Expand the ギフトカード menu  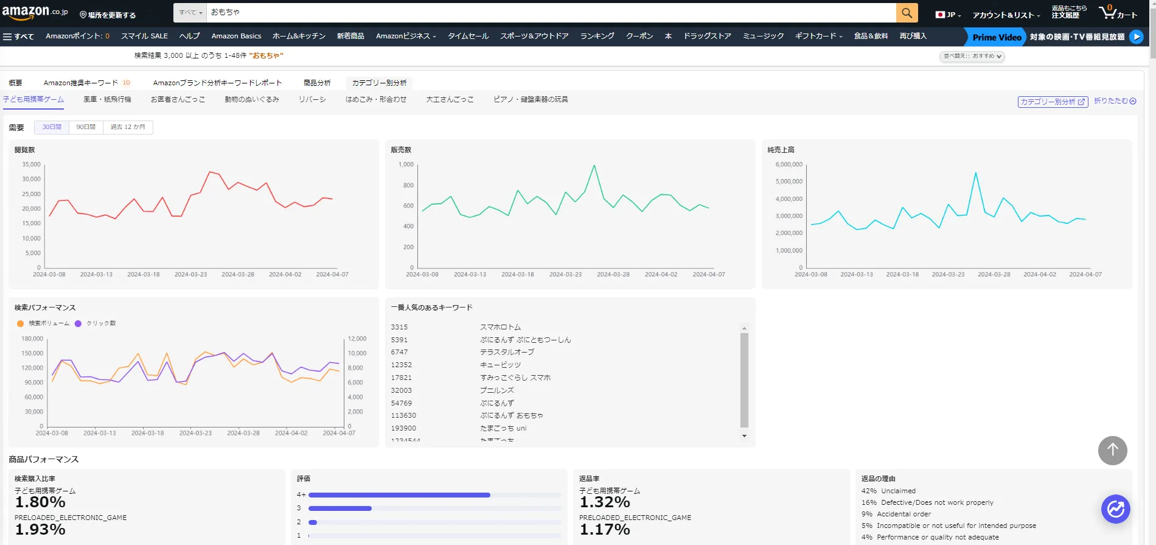(x=818, y=37)
